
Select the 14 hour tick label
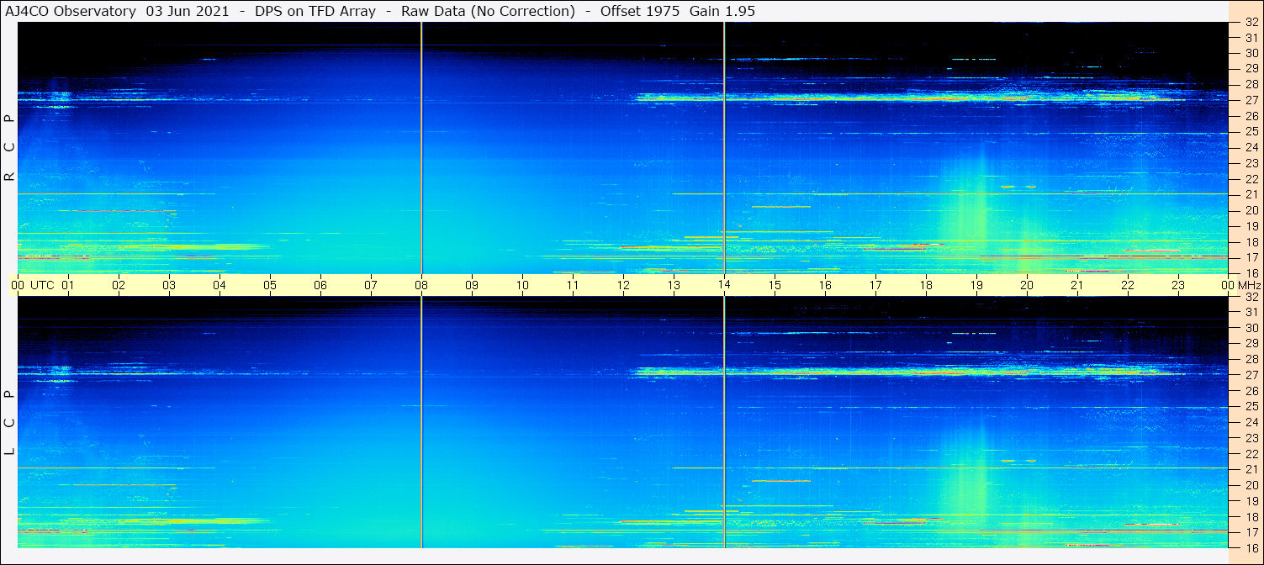click(724, 285)
